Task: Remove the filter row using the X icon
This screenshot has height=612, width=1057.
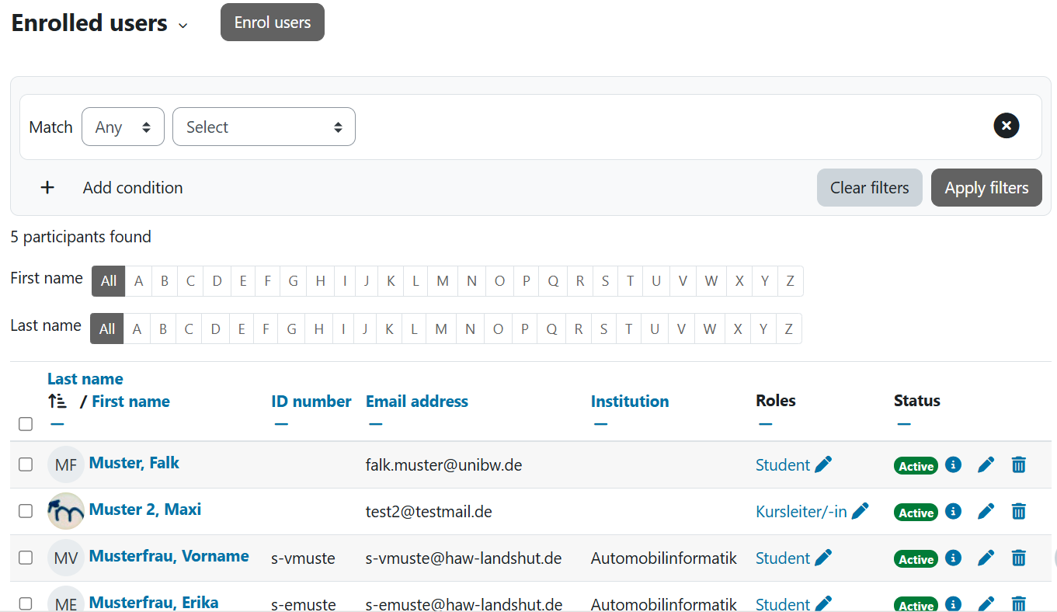Action: [1006, 125]
